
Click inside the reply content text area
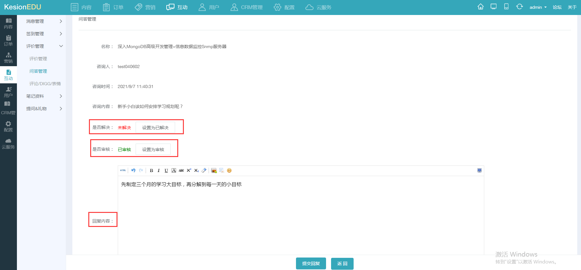coord(301,215)
